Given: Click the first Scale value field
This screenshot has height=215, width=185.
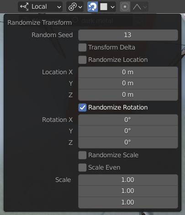Looking at the screenshot, I should click(128, 180).
